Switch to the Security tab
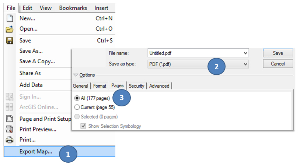Viewport: 300px width, 166px height. (136, 86)
